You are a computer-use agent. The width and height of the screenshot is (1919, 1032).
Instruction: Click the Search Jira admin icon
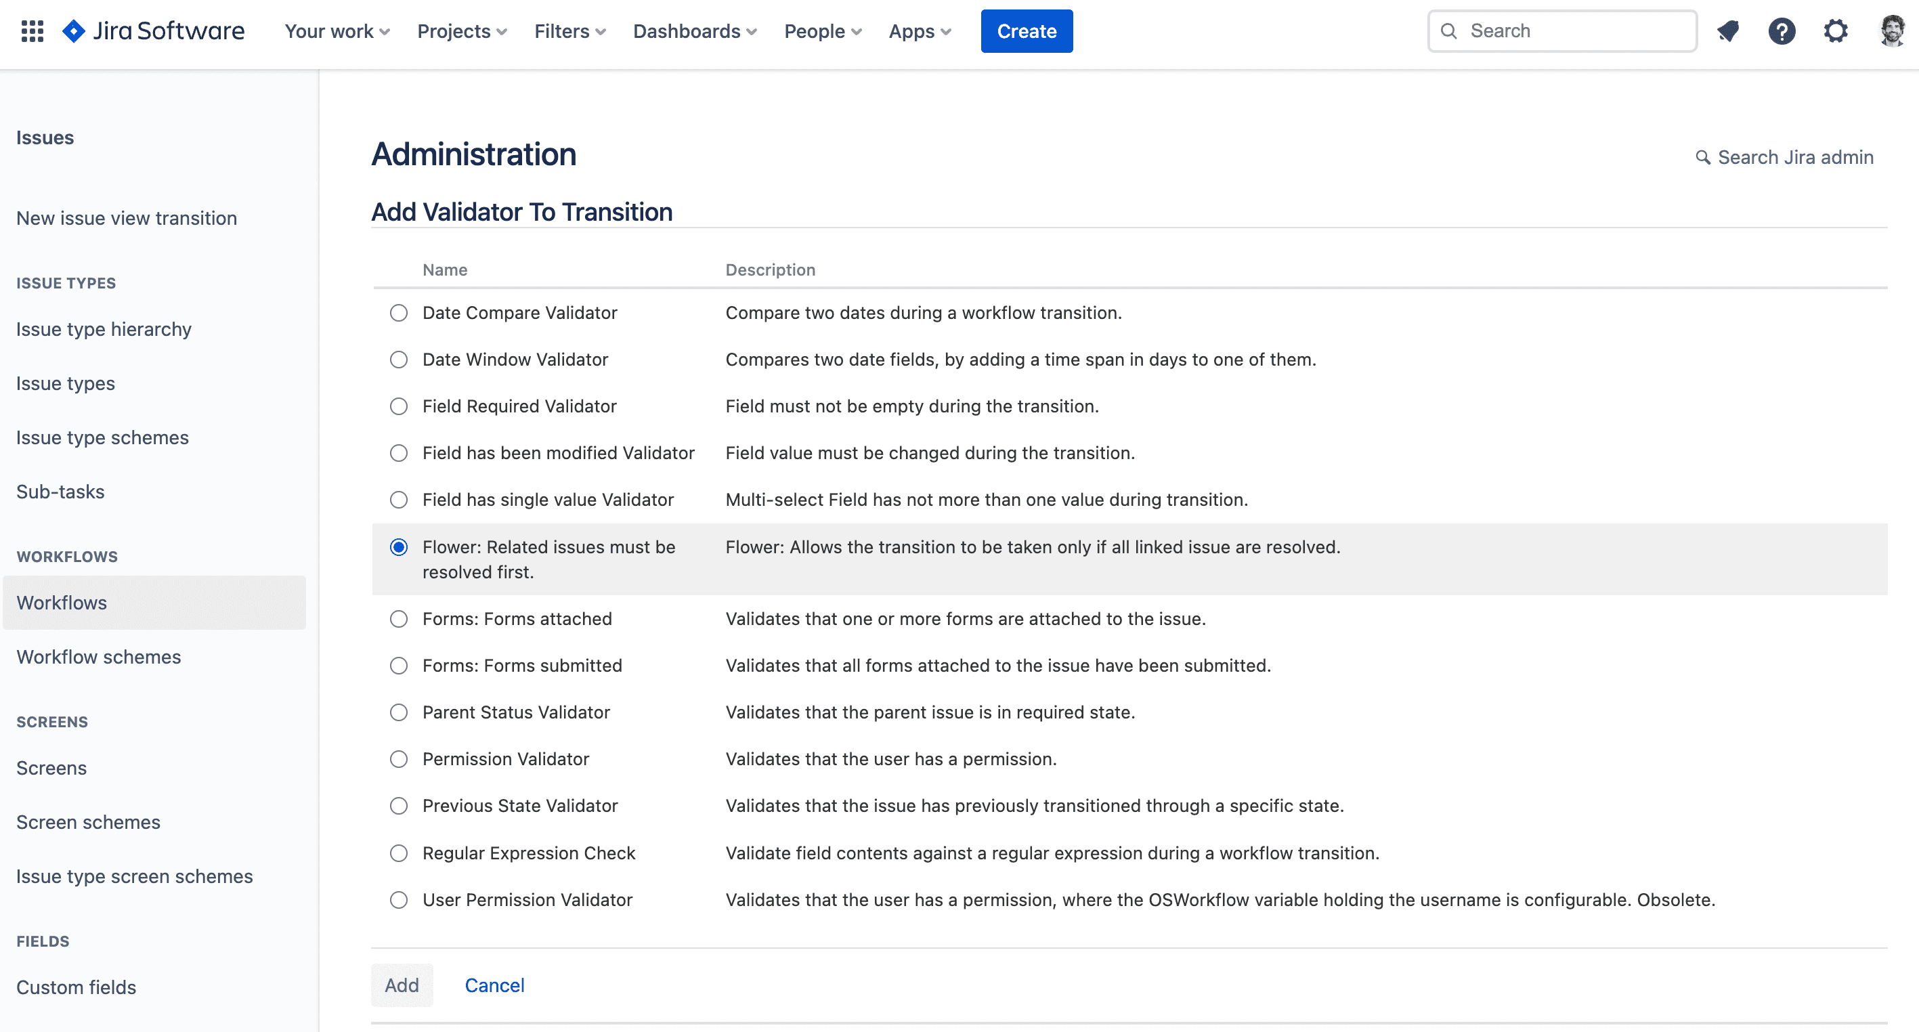point(1703,158)
